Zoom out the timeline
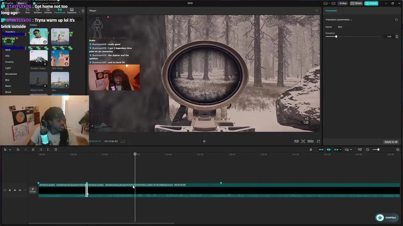403x226 pixels. 367,150
